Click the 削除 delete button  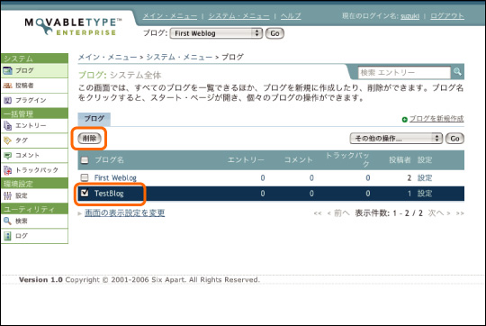pos(89,139)
